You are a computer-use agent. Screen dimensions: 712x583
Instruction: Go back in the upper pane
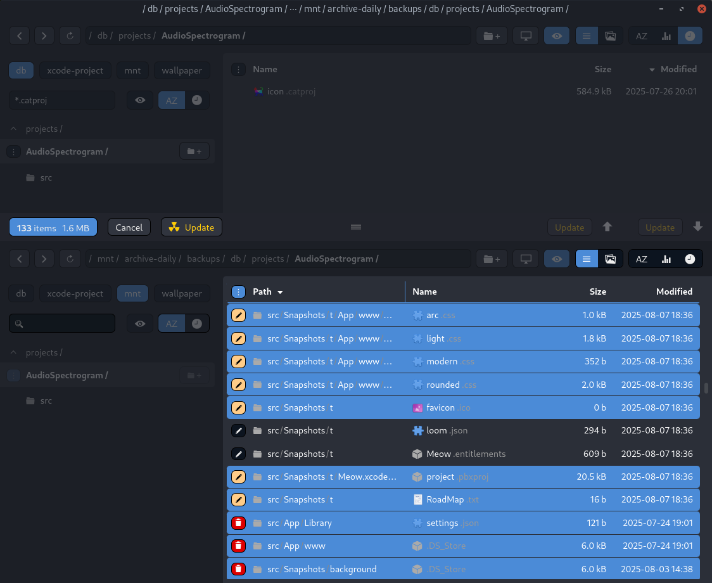(x=20, y=36)
